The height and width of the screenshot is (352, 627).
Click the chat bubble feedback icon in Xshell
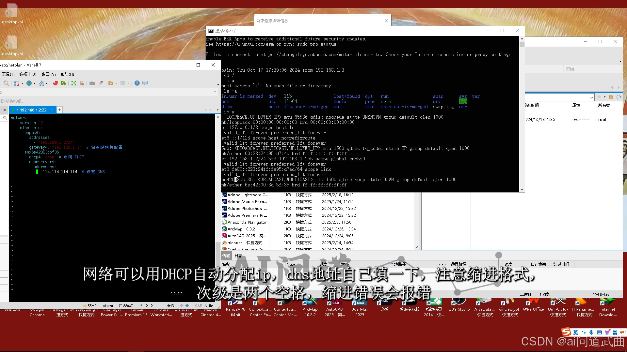pos(145,83)
